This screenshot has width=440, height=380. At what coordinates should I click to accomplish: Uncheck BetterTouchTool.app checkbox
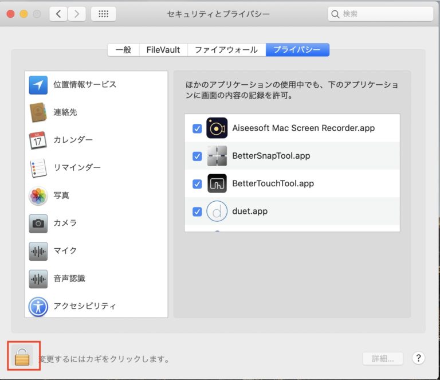(x=197, y=184)
